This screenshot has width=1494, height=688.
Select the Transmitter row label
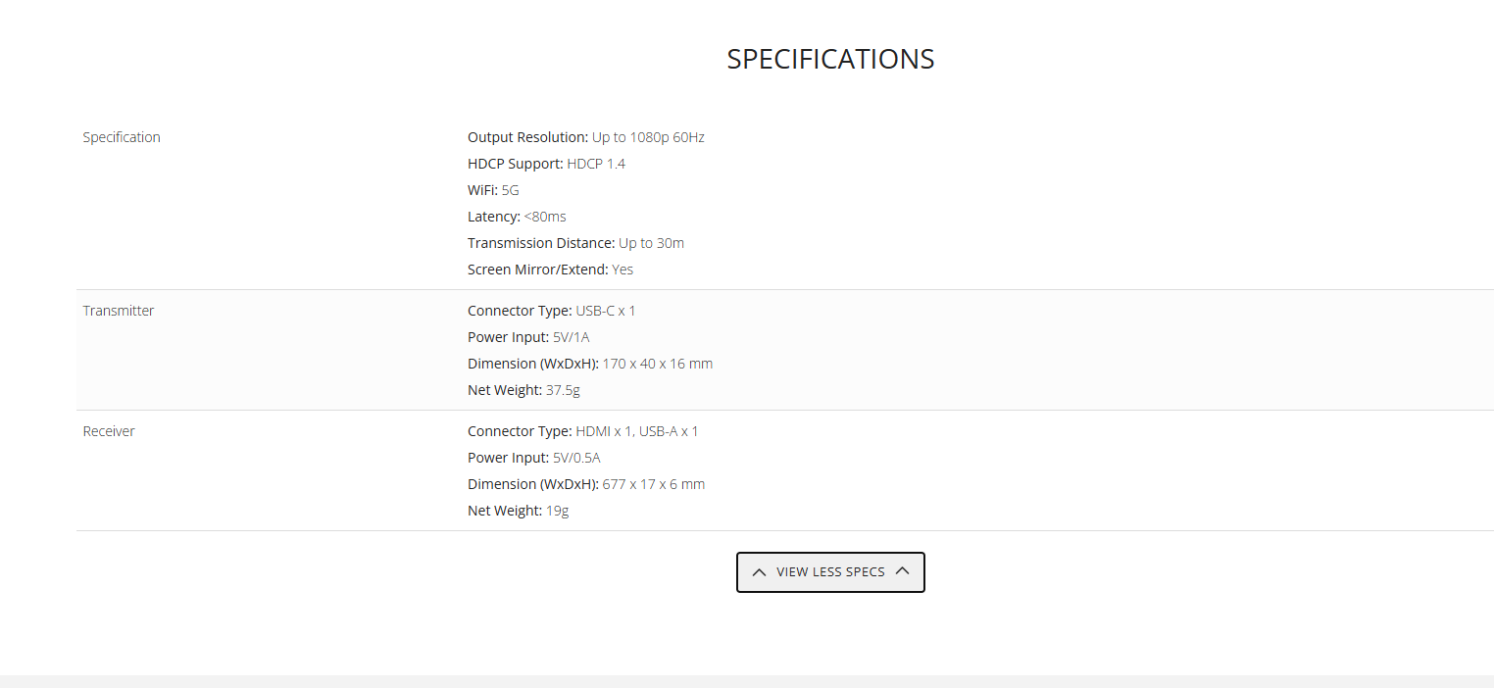click(x=119, y=311)
